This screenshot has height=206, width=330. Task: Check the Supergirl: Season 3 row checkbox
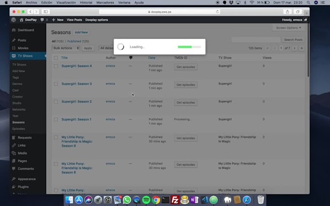tap(56, 84)
